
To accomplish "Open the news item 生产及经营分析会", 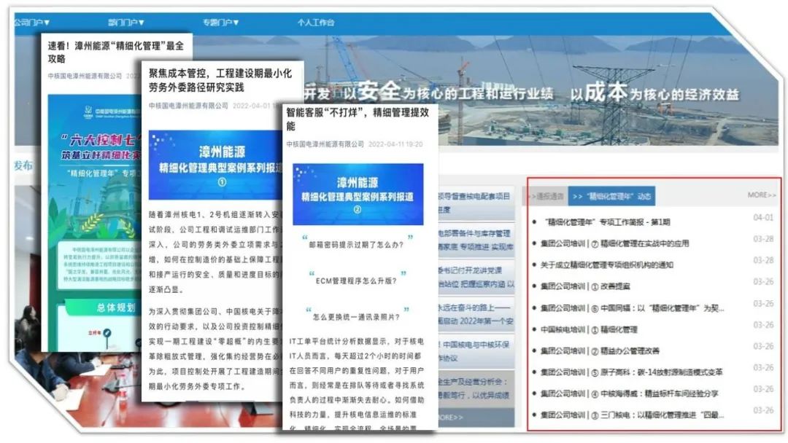I will point(476,388).
